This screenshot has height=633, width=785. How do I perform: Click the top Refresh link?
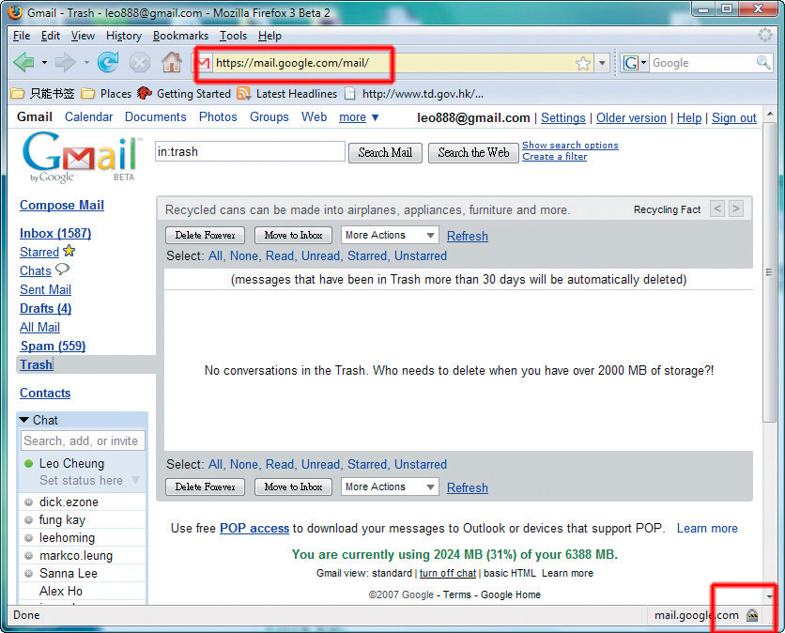coord(467,236)
